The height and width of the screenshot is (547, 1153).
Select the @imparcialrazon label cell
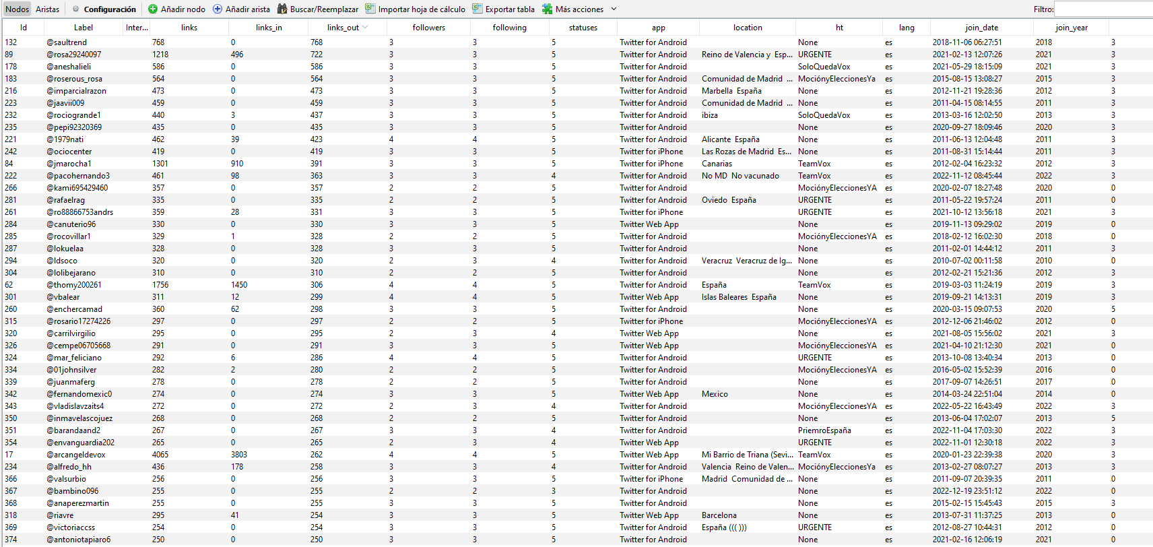click(76, 91)
